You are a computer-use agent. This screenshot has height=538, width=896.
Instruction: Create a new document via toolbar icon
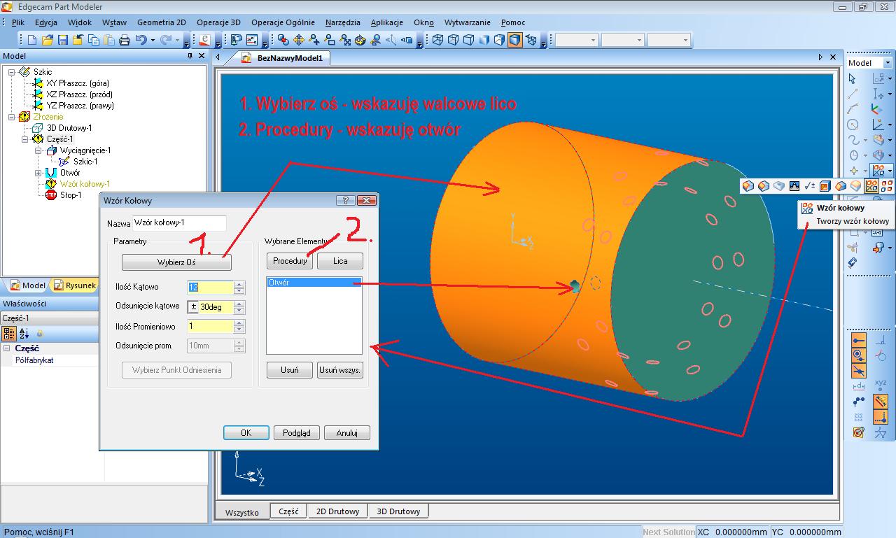point(32,40)
